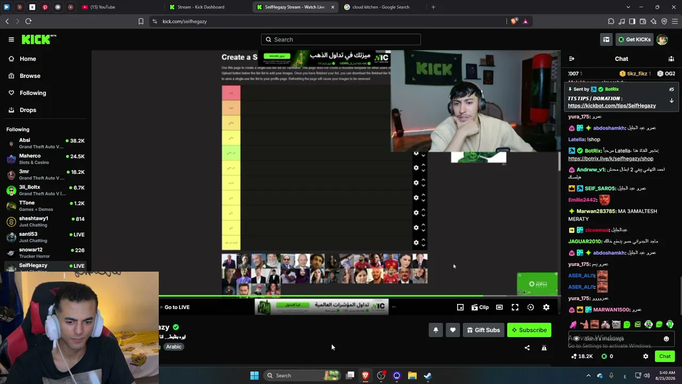Screen dimensions: 682x384
Task: Go to Home in sidebar
Action: [22, 59]
